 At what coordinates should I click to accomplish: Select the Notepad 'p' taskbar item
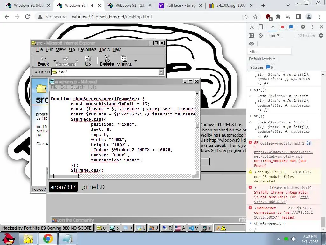click(114, 228)
